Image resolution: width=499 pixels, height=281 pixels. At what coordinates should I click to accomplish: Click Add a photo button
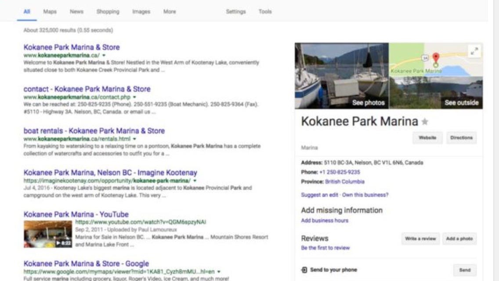click(459, 239)
